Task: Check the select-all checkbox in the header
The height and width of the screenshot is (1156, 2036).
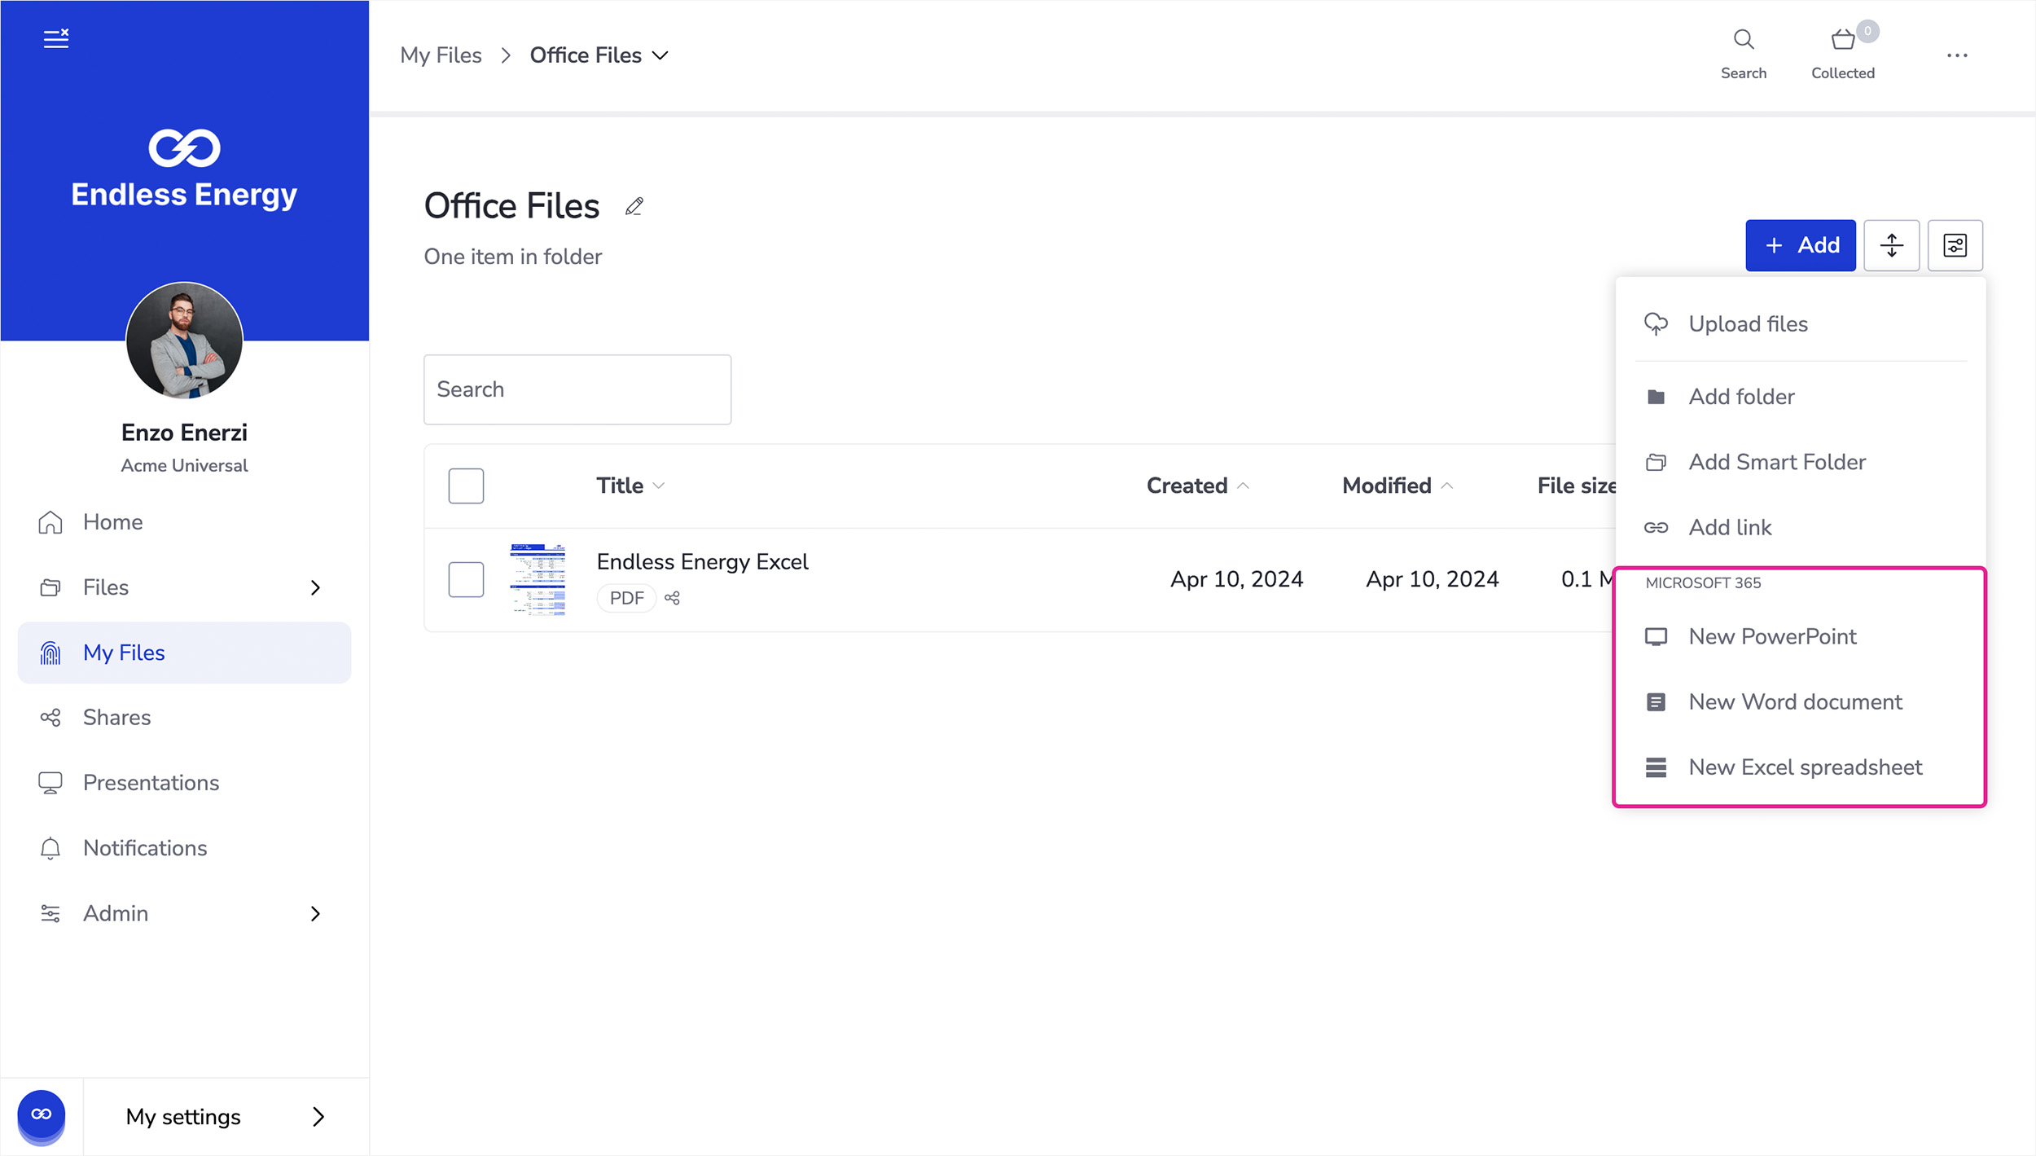Action: point(466,485)
